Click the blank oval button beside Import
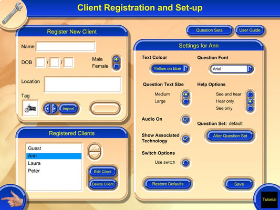The width and height of the screenshot is (280, 210). point(105,108)
